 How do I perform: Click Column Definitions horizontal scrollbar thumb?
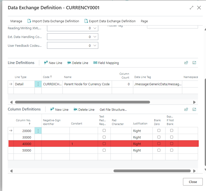coord(152,171)
